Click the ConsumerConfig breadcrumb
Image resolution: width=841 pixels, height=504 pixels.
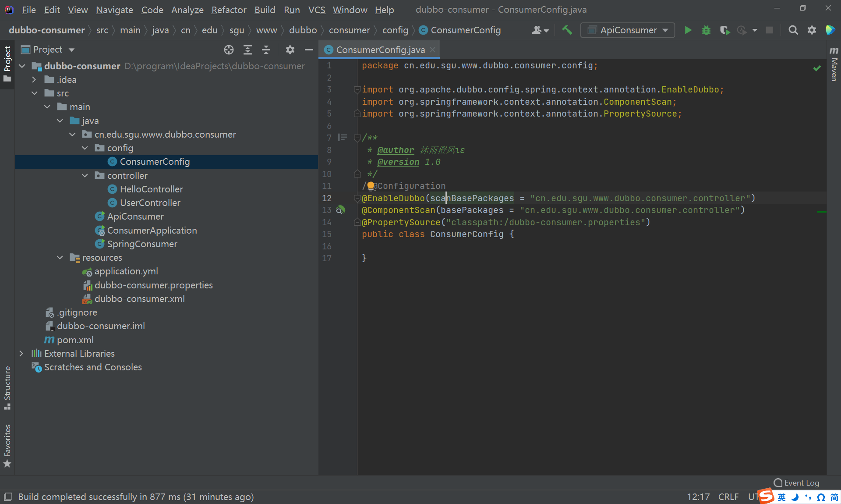click(460, 30)
